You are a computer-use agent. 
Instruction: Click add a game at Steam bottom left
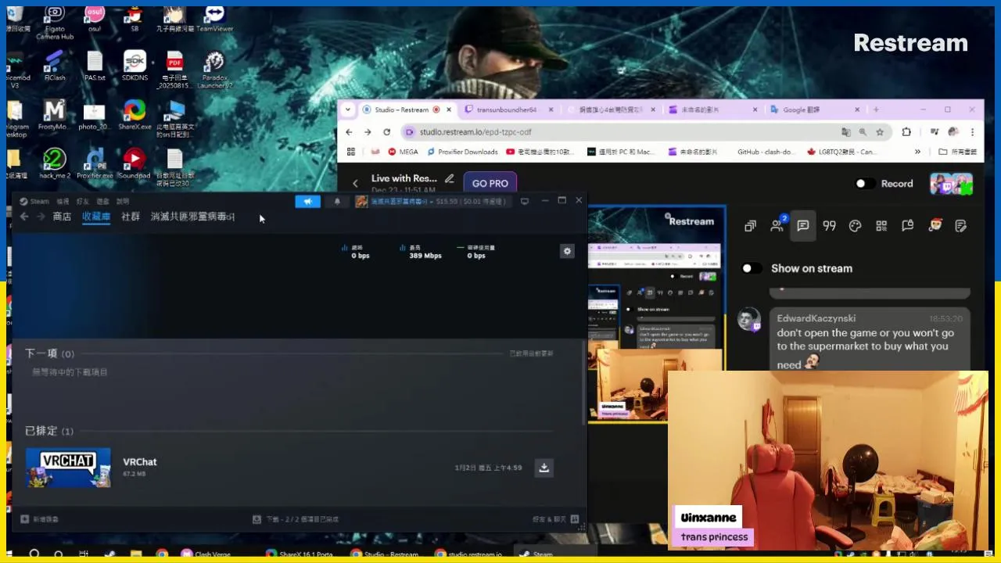tap(40, 519)
